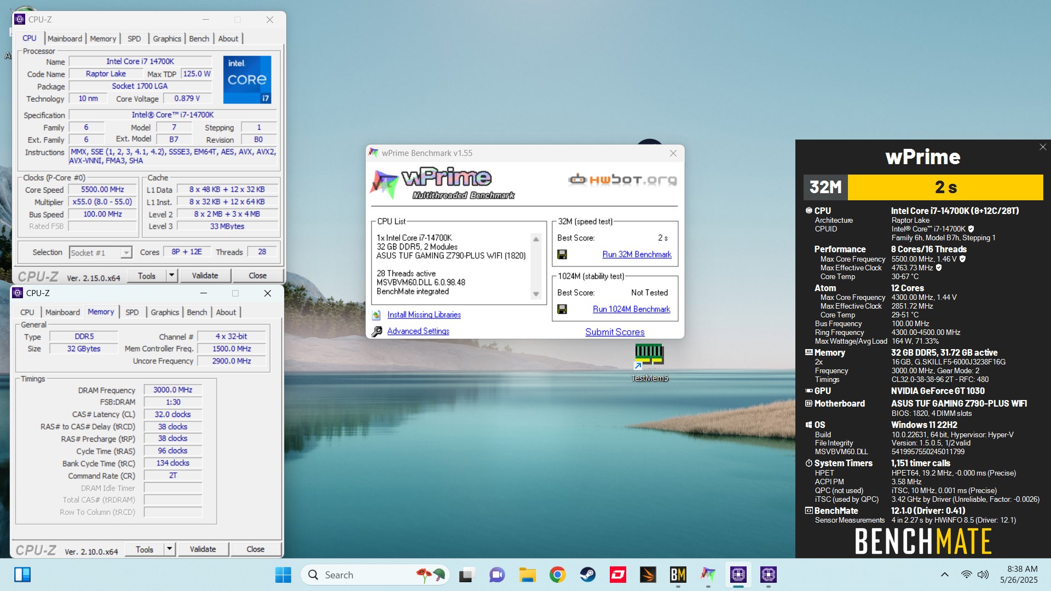Open the Install Missing Libraries link
This screenshot has width=1051, height=591.
coord(424,315)
